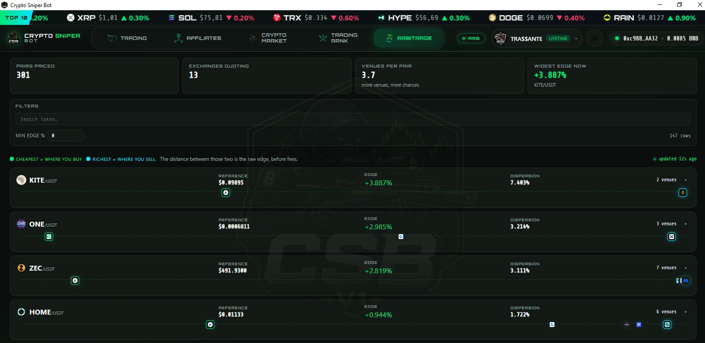
Task: Click the RAIN coin icon in ticker
Action: tap(607, 18)
